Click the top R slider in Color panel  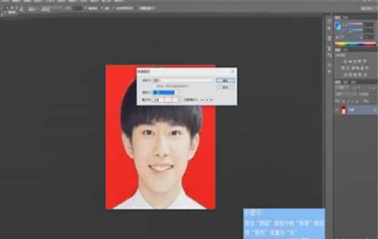point(354,24)
